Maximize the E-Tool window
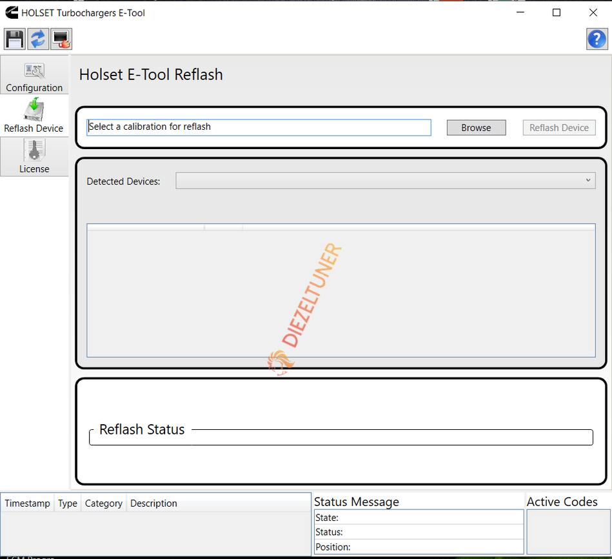Image resolution: width=612 pixels, height=559 pixels. coord(557,12)
